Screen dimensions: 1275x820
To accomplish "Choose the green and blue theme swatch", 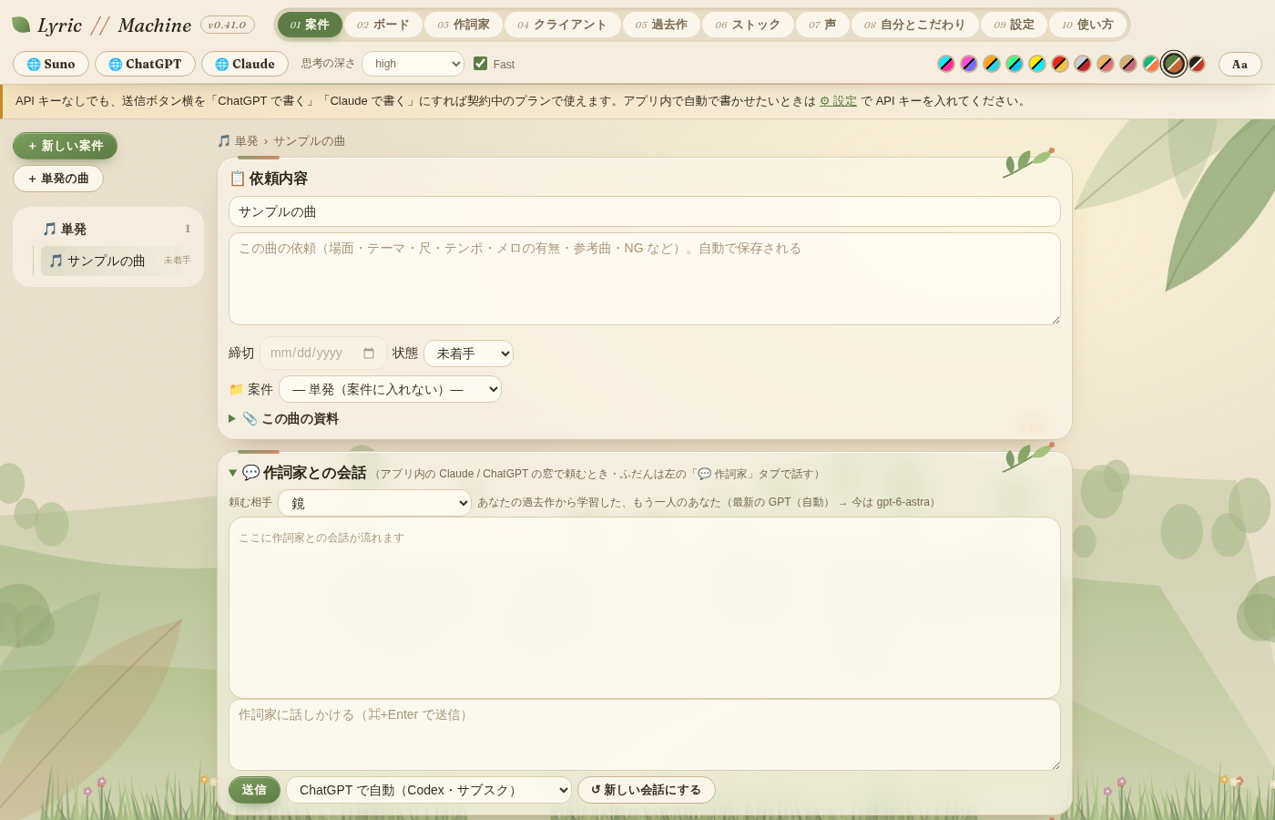I will tap(1015, 64).
